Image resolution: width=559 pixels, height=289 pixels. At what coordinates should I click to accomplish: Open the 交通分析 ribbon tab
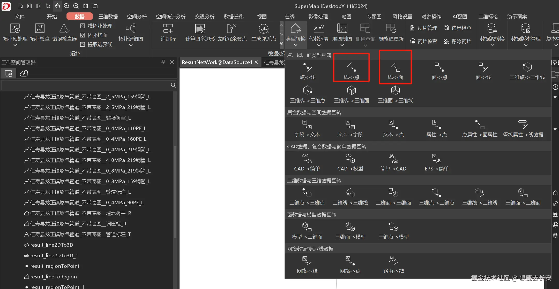click(x=205, y=17)
